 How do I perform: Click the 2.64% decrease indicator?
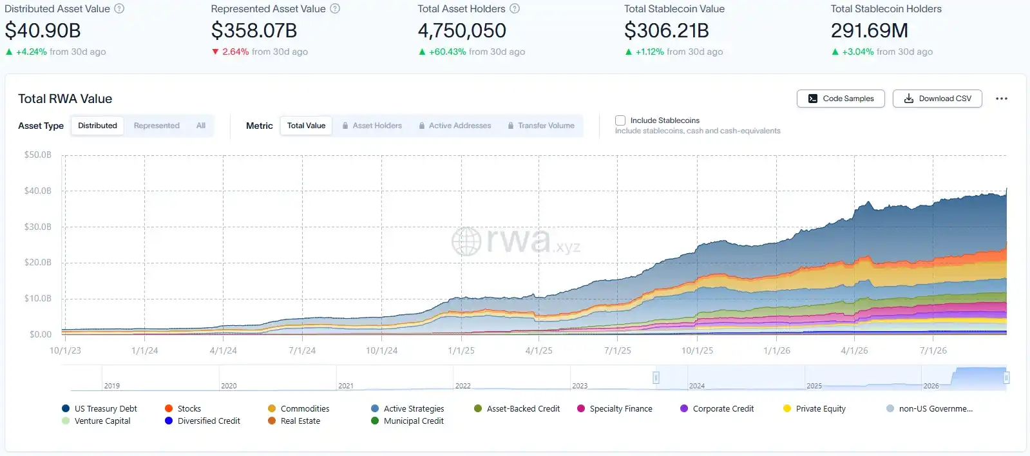(x=230, y=52)
